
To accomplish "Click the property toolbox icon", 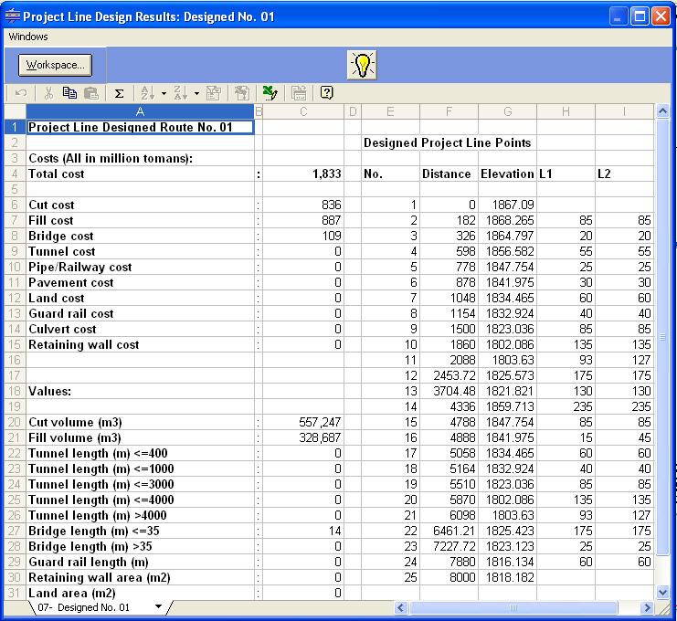I will pos(299,93).
